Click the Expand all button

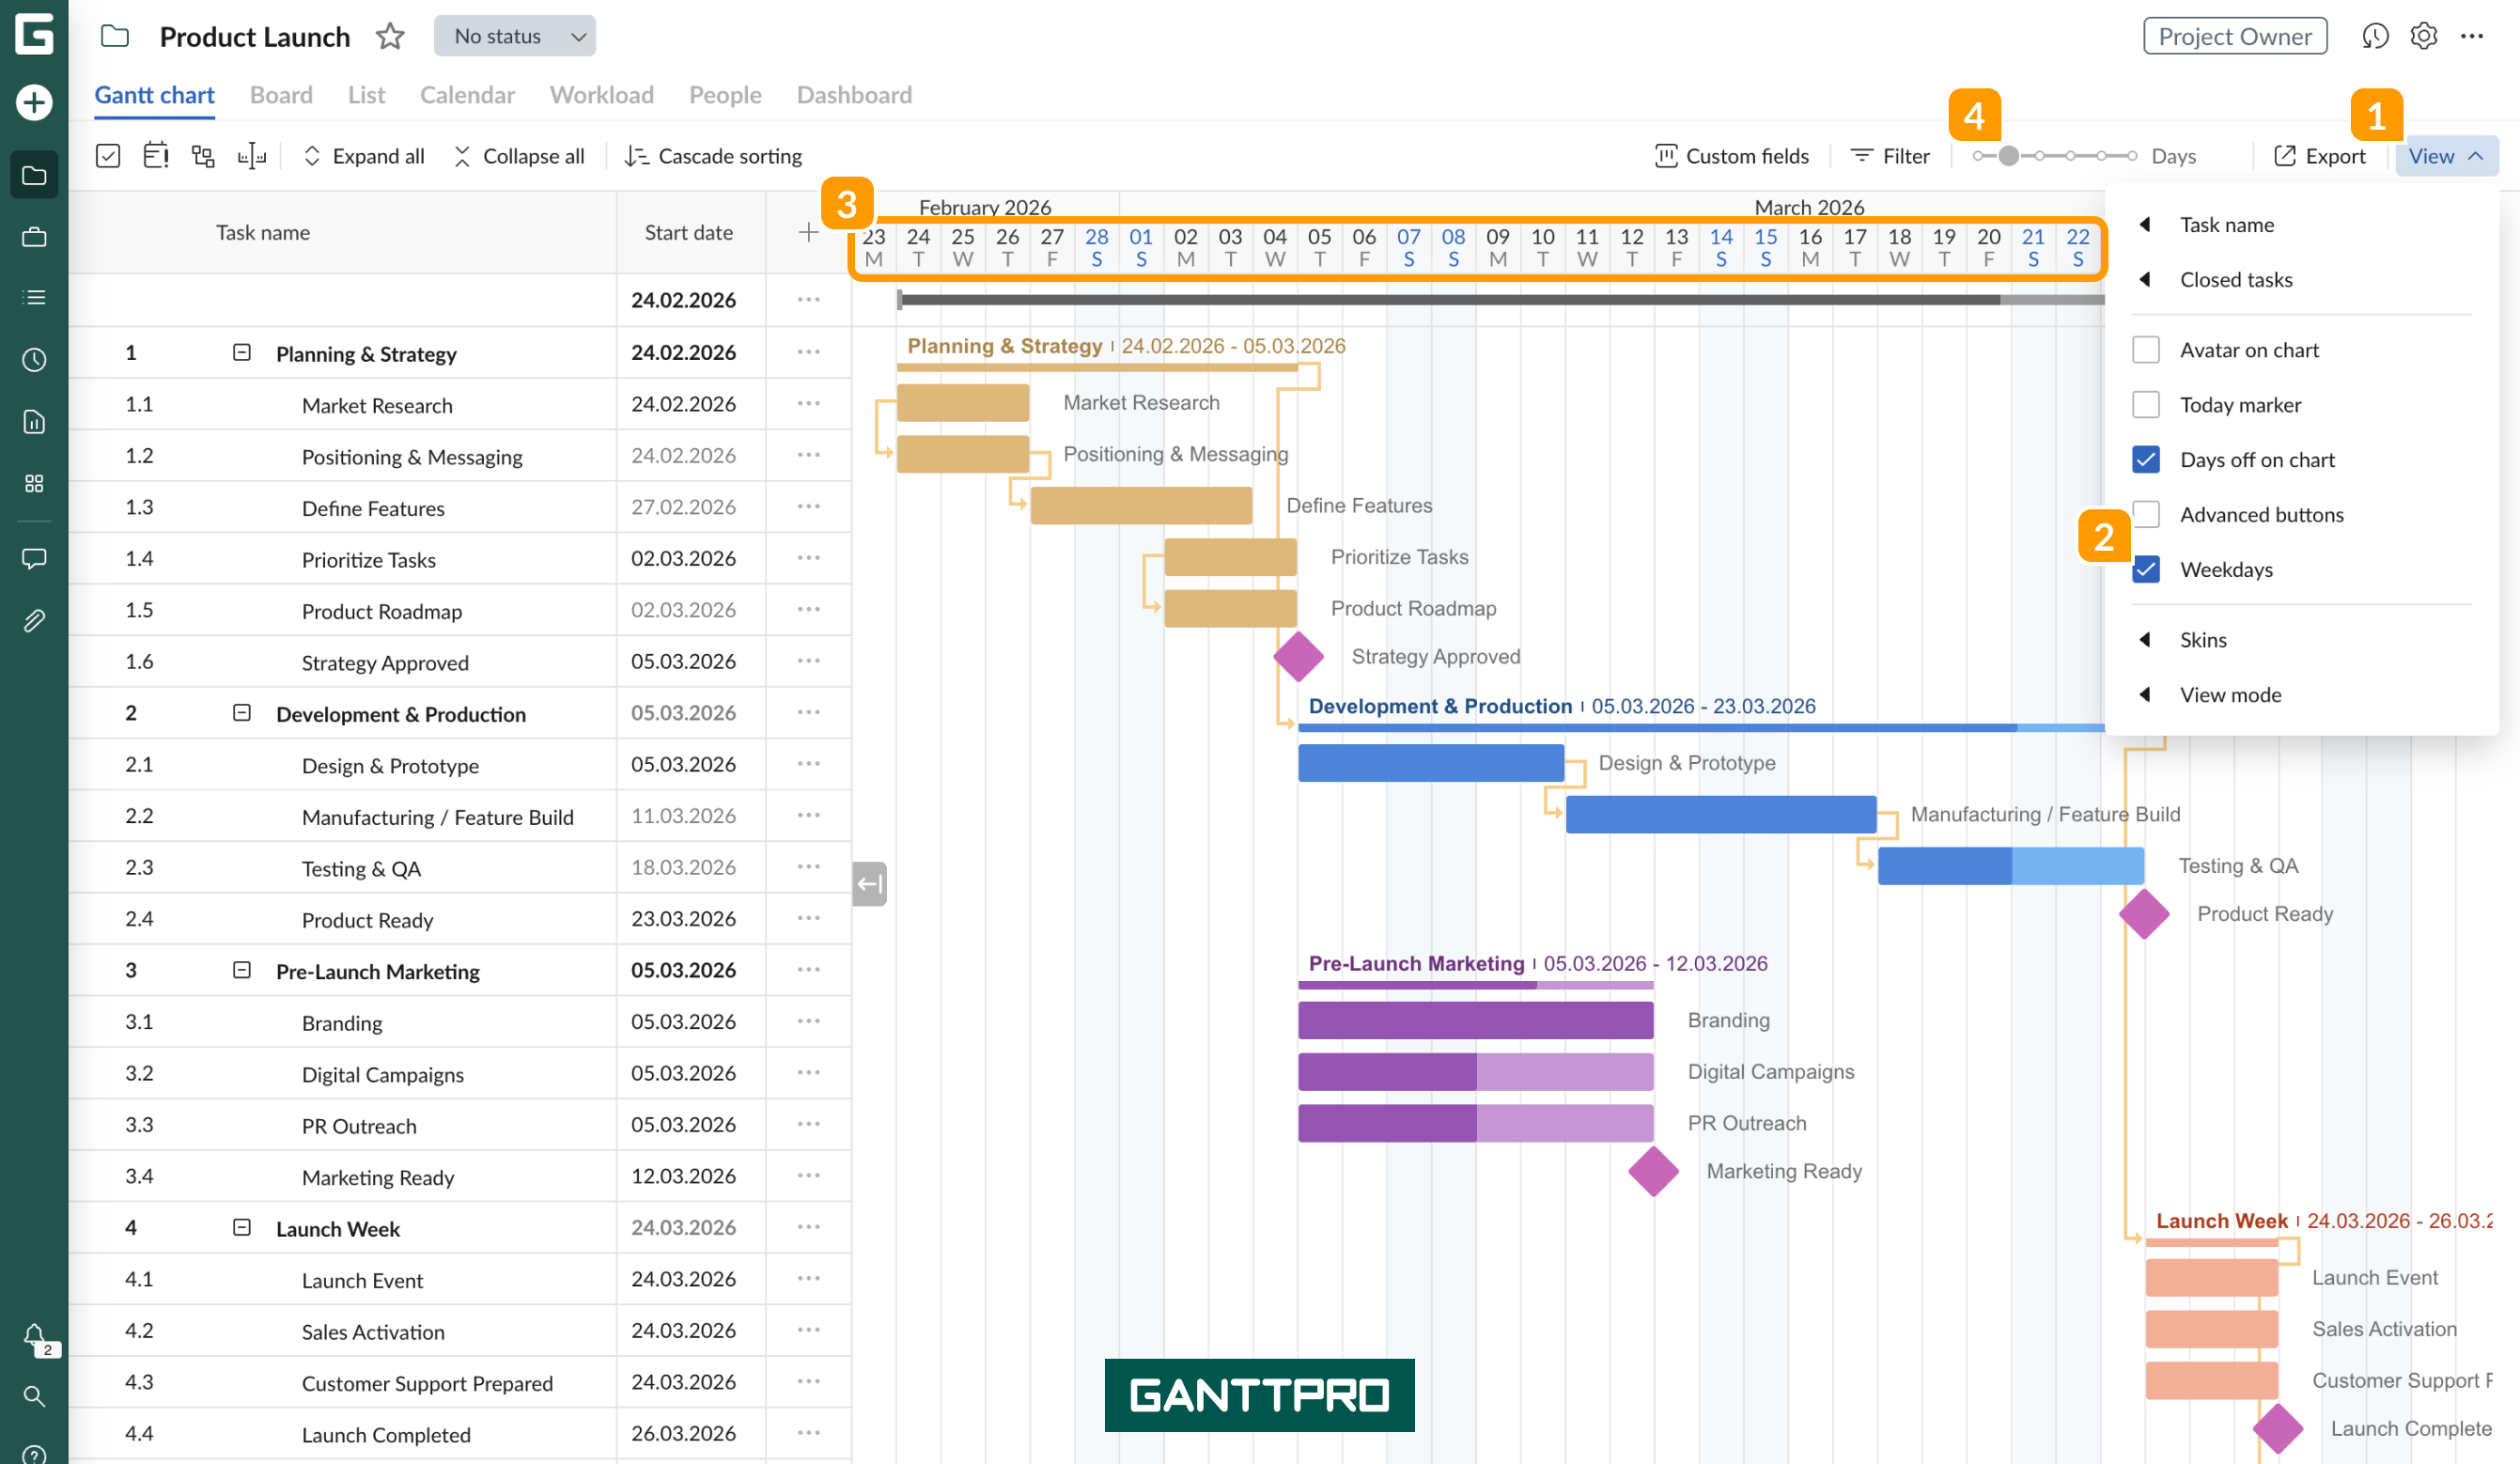click(x=363, y=155)
